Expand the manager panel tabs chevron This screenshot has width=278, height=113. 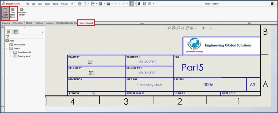coord(43,32)
